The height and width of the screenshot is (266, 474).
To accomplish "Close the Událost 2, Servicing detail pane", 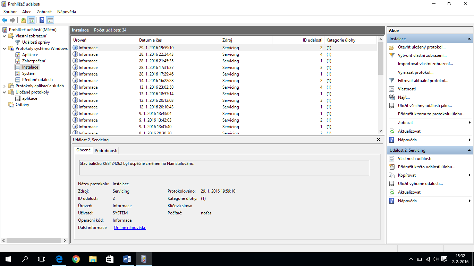I will 379,140.
